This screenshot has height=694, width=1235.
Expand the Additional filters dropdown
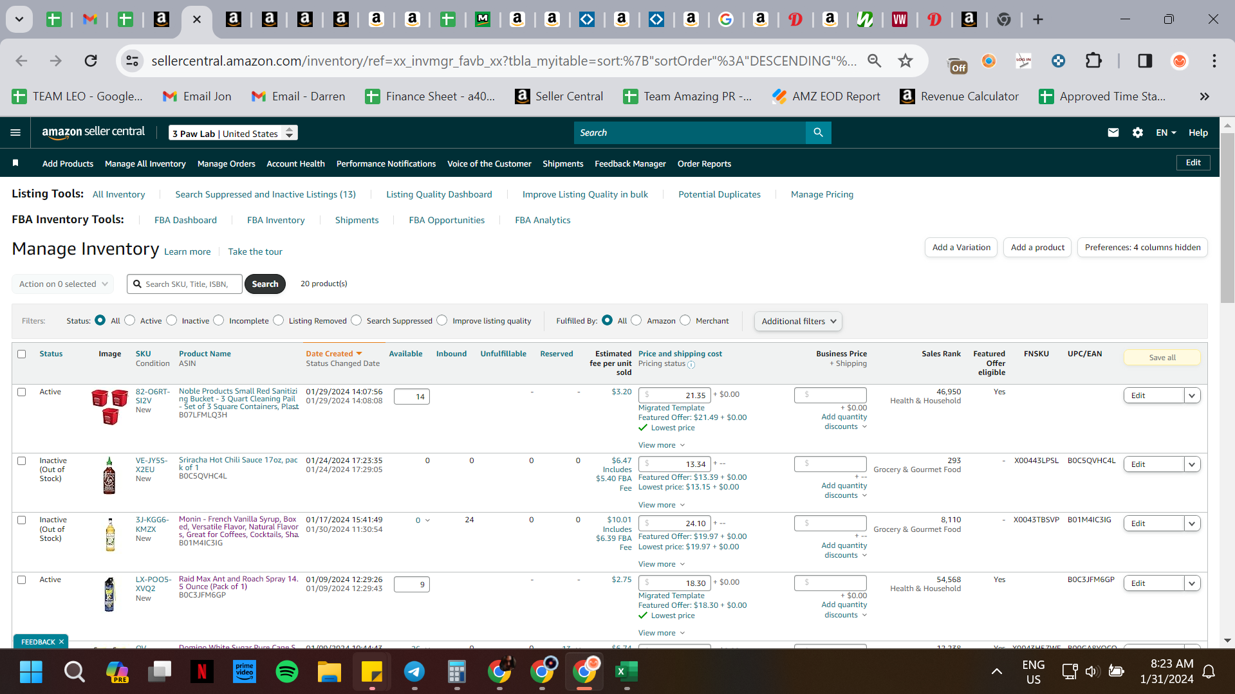tap(798, 321)
